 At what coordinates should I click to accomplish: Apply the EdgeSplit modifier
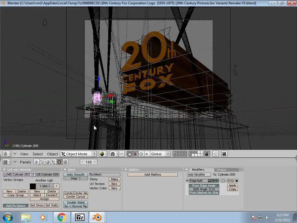(x=232, y=186)
